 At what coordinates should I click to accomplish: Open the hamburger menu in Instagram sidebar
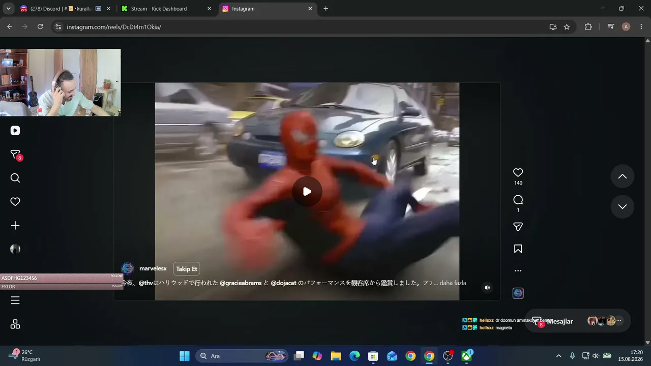click(x=15, y=300)
